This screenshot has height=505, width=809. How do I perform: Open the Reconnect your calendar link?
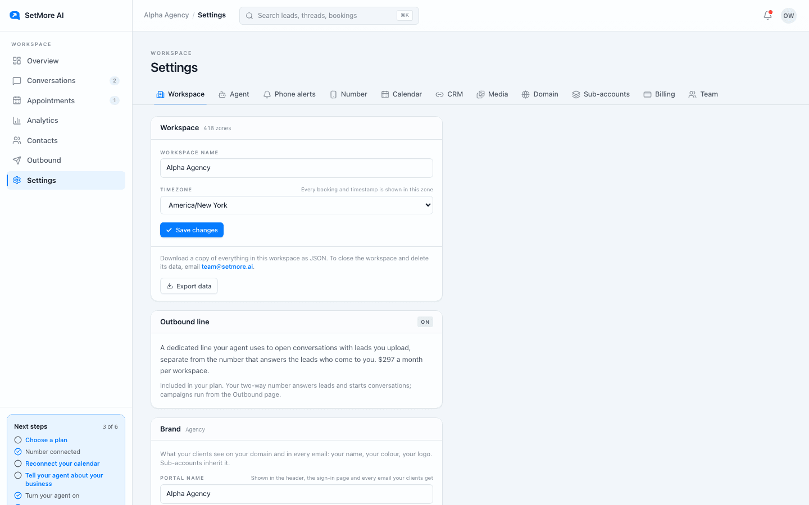pyautogui.click(x=62, y=463)
